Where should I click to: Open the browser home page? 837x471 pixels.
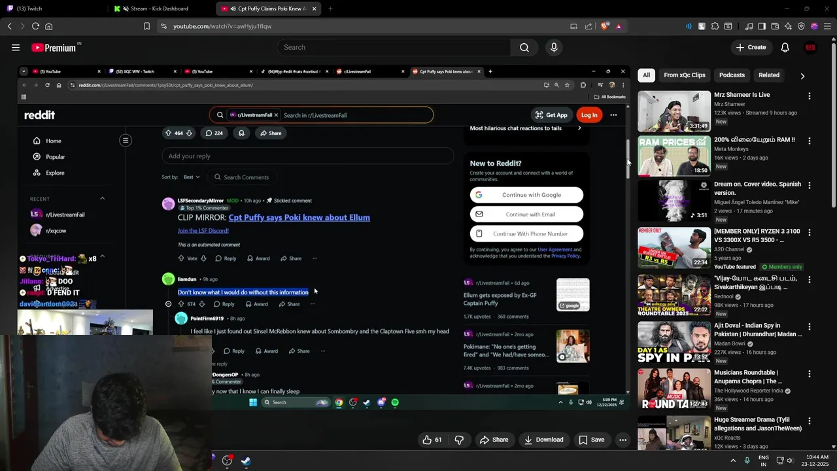point(48,26)
